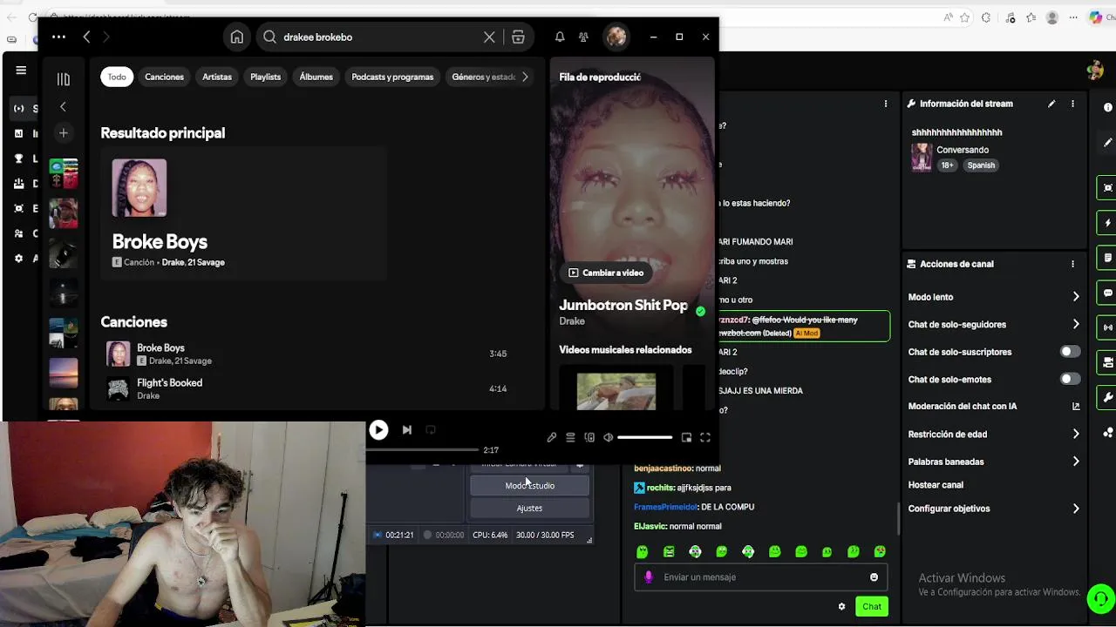Open Your Library icon in Spotify sidebar
The height and width of the screenshot is (627, 1116).
(64, 79)
